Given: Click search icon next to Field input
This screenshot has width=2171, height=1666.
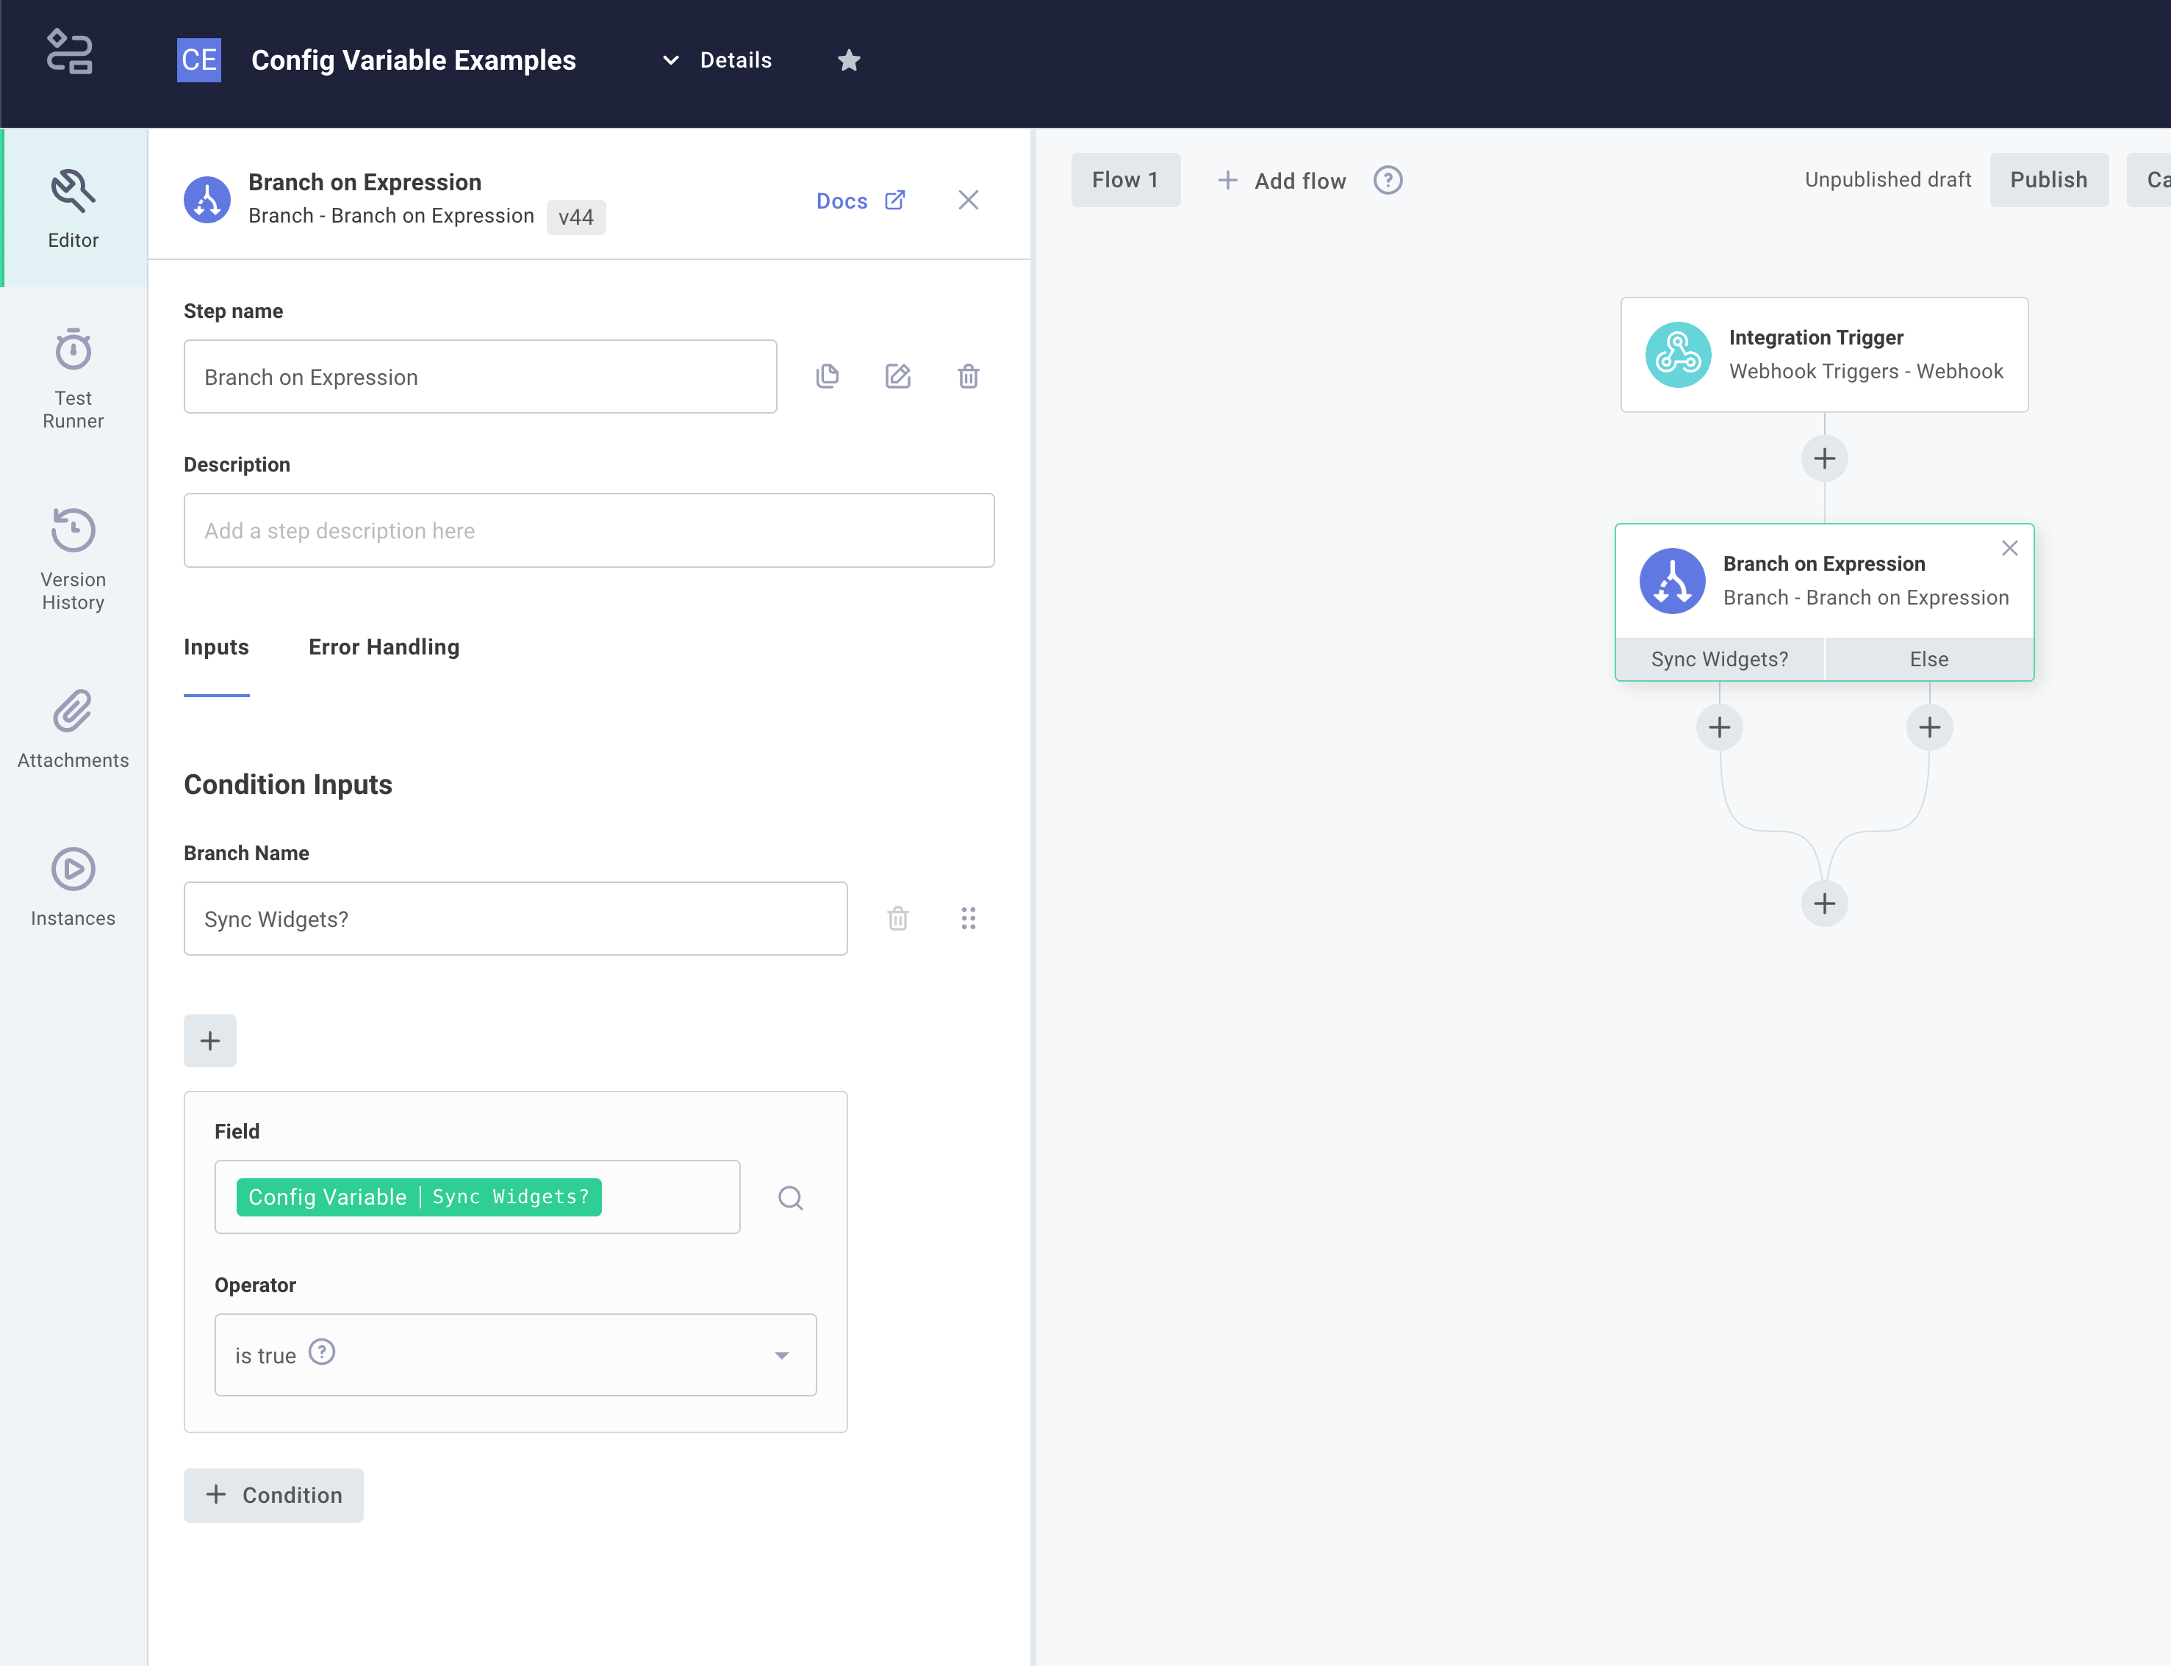Looking at the screenshot, I should pyautogui.click(x=790, y=1198).
